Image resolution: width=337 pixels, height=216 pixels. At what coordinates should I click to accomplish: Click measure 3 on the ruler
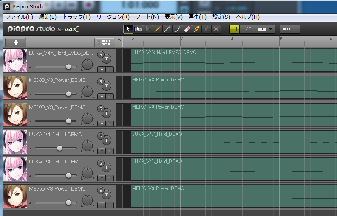tap(182, 39)
